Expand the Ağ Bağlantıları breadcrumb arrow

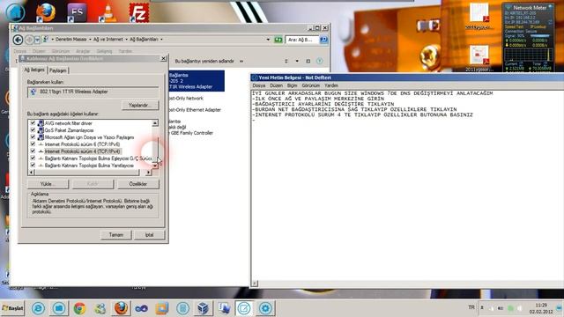coord(161,39)
